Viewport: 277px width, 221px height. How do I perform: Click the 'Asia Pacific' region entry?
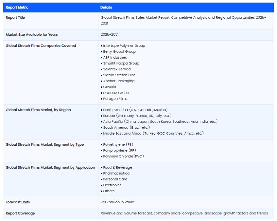[x=160, y=122]
